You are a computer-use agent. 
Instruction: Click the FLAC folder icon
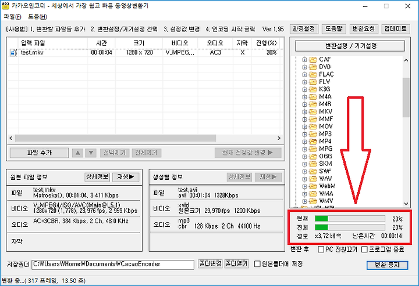tap(313, 74)
